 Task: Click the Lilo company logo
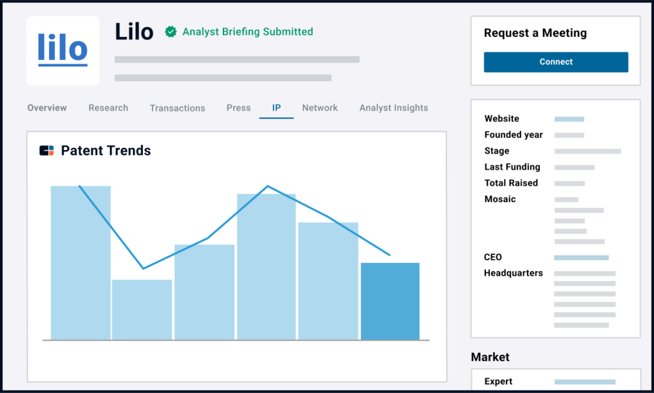tap(63, 50)
